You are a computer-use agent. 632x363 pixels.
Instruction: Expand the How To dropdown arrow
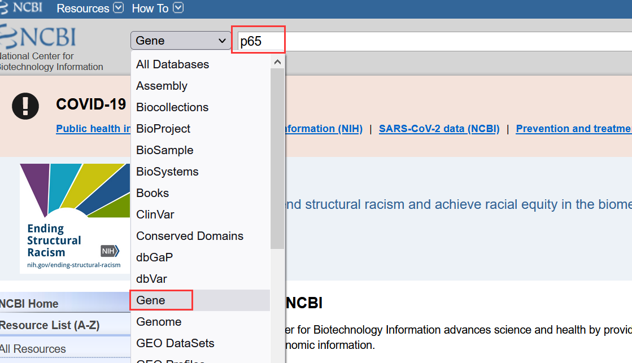pos(178,8)
